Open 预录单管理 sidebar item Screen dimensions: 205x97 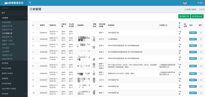click(x=6, y=22)
